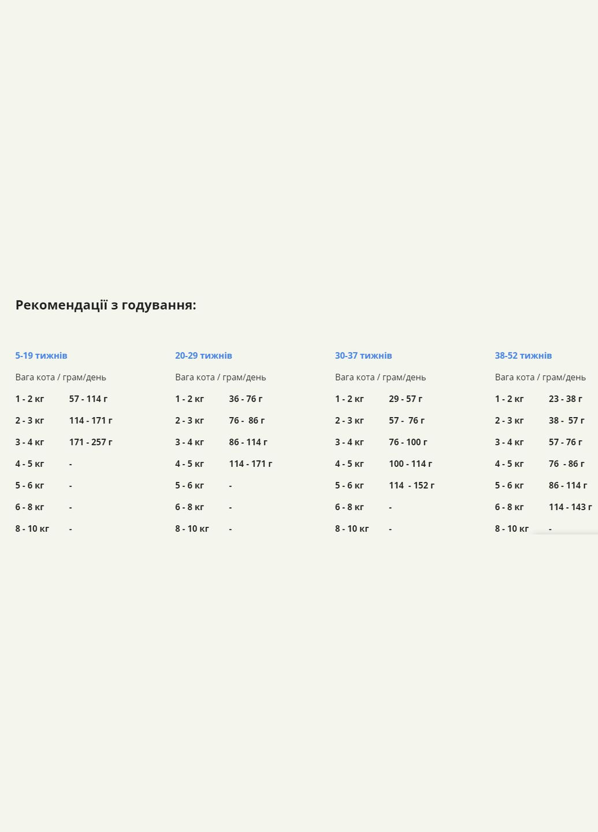Image resolution: width=598 pixels, height=832 pixels.
Task: Click "114 - 171 г" in the 20-29 тижнів column
Action: pyautogui.click(x=250, y=464)
